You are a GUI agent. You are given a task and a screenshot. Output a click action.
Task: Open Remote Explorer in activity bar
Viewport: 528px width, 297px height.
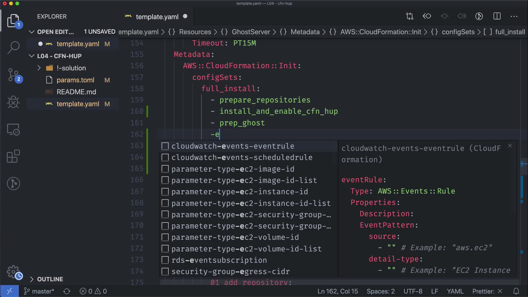pyautogui.click(x=13, y=129)
